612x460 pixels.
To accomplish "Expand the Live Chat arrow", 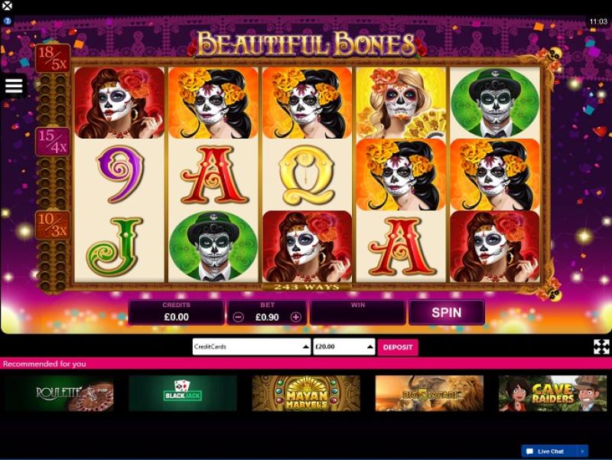I will [582, 451].
